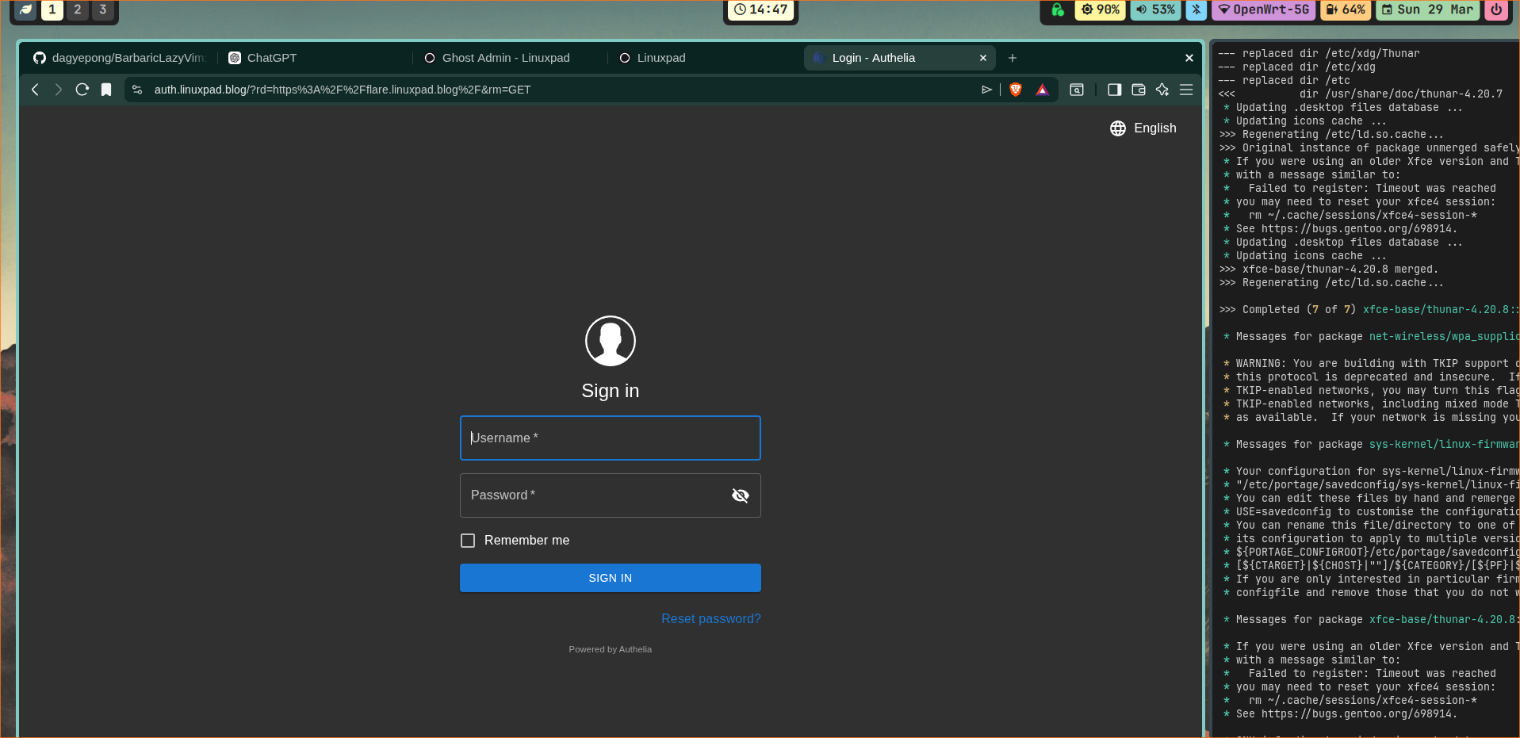1520x738 pixels.
Task: Open site settings icon in address bar
Action: click(137, 90)
